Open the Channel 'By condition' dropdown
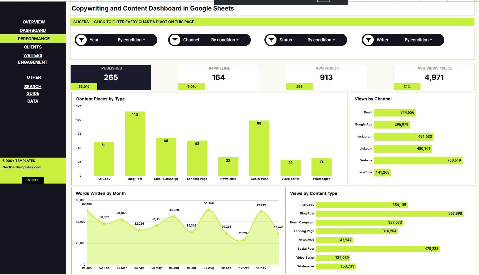Image resolution: width=479 pixels, height=275 pixels. pyautogui.click(x=225, y=40)
